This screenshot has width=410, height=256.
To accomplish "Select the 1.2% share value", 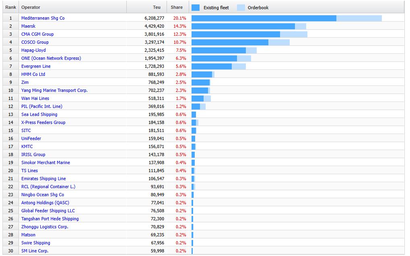I will 181,106.
